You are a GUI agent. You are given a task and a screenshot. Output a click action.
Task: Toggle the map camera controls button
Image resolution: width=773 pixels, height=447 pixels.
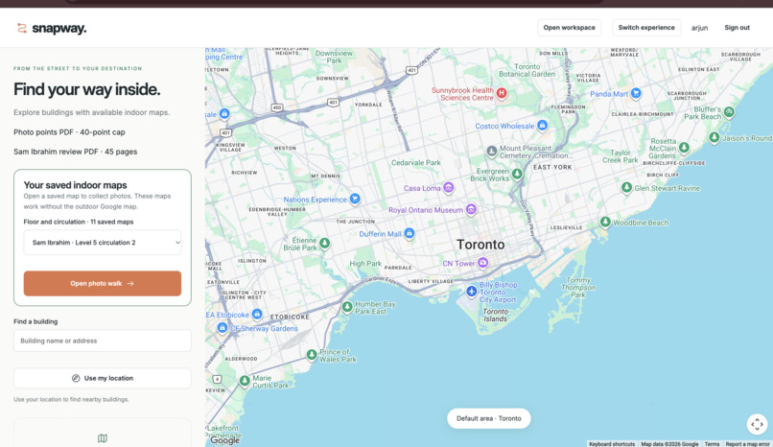coord(757,424)
